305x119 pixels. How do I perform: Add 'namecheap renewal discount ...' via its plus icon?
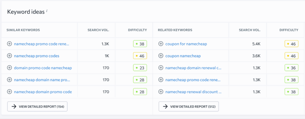(x=161, y=92)
